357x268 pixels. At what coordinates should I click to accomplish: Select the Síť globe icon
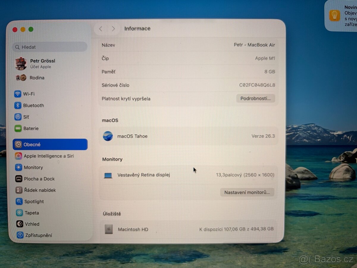18,117
